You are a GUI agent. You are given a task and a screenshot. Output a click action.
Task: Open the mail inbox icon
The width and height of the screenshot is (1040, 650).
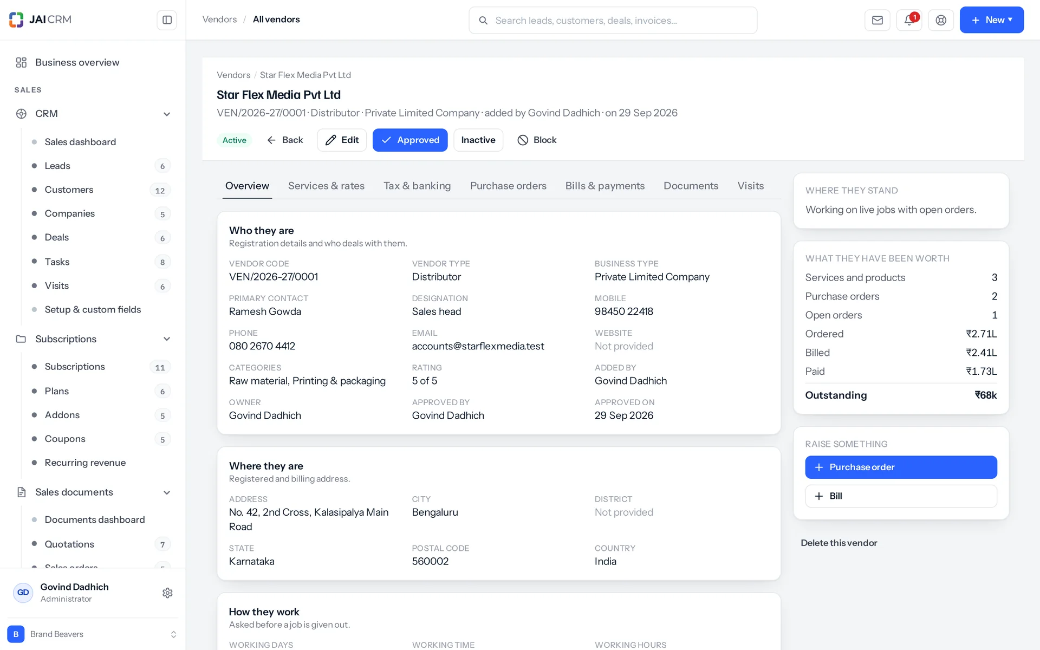(877, 20)
